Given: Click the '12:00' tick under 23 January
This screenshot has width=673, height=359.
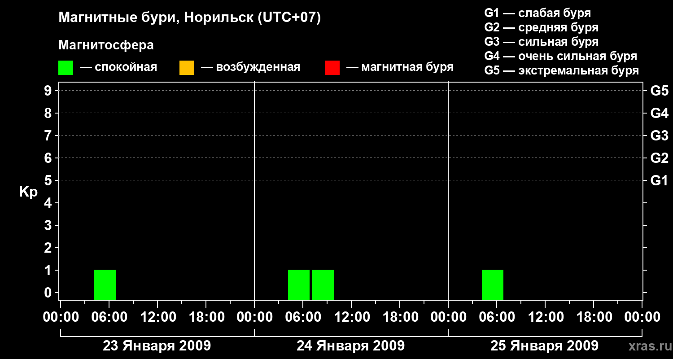Looking at the screenshot, I should tap(157, 317).
